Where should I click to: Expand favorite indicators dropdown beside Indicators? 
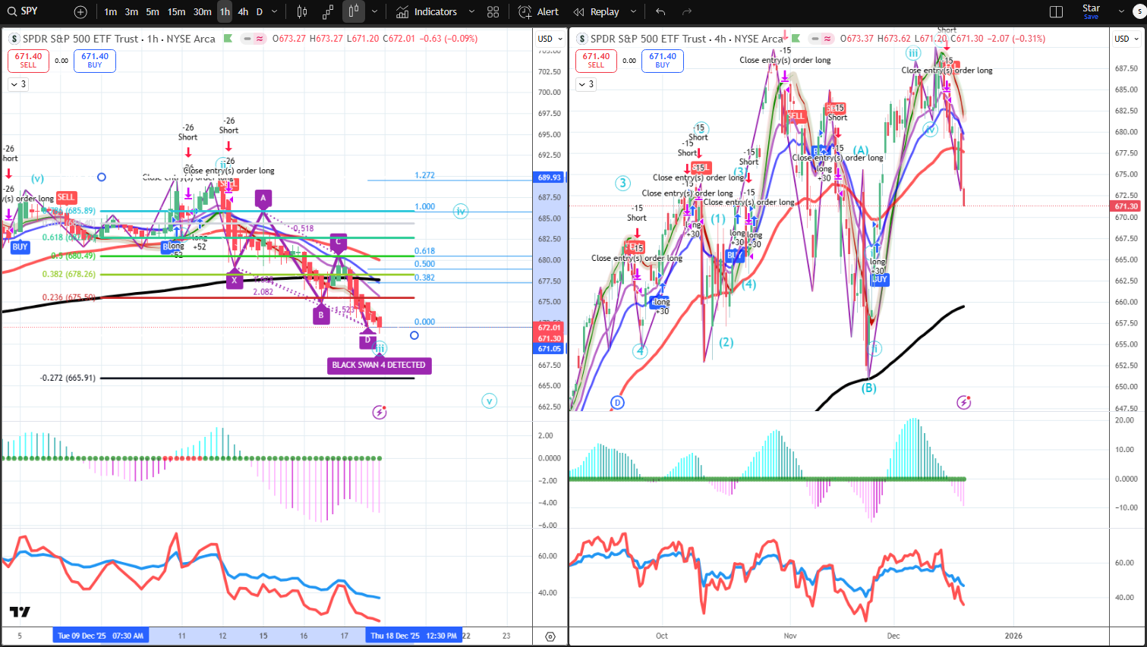pos(471,12)
